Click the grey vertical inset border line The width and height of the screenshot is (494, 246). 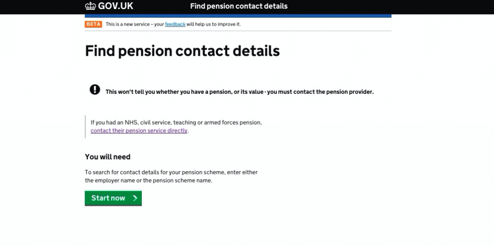85,127
